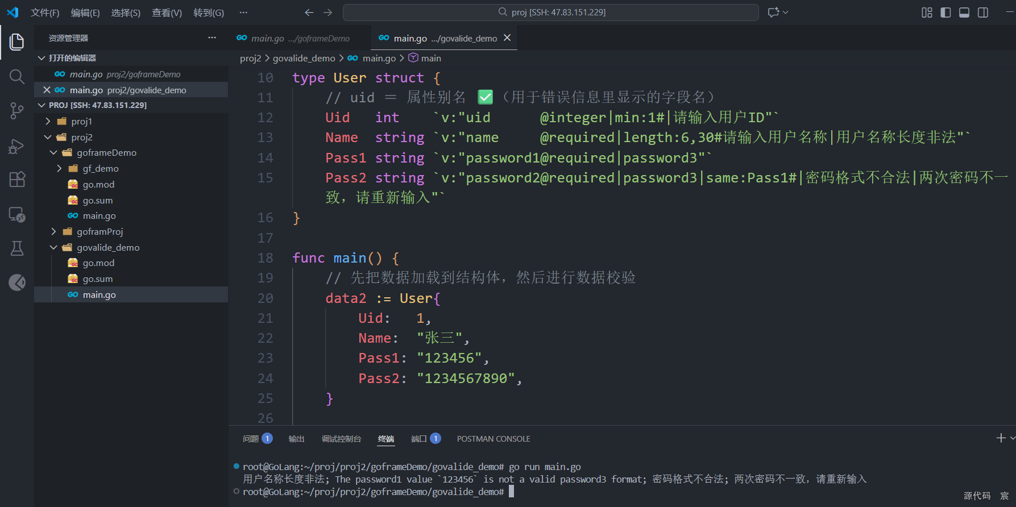Go forward using the right arrow
The width and height of the screenshot is (1016, 507).
click(328, 12)
